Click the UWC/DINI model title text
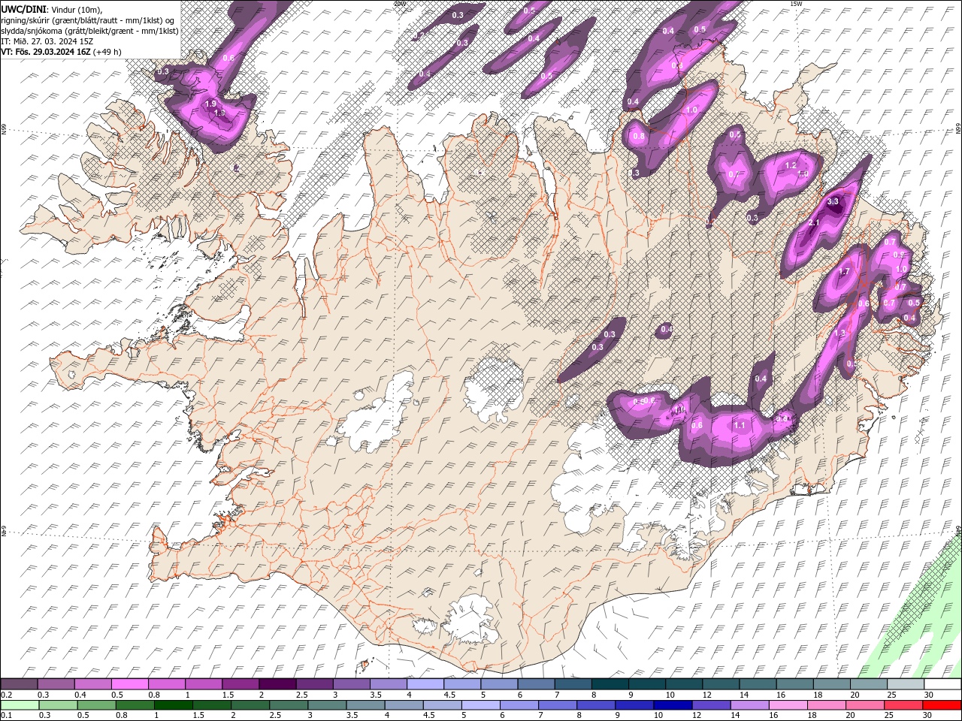The width and height of the screenshot is (962, 721). pos(24,8)
